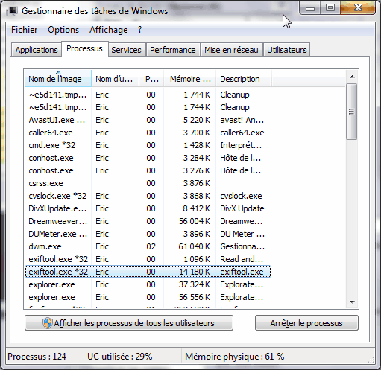Switch to the Services tab

[x=126, y=50]
